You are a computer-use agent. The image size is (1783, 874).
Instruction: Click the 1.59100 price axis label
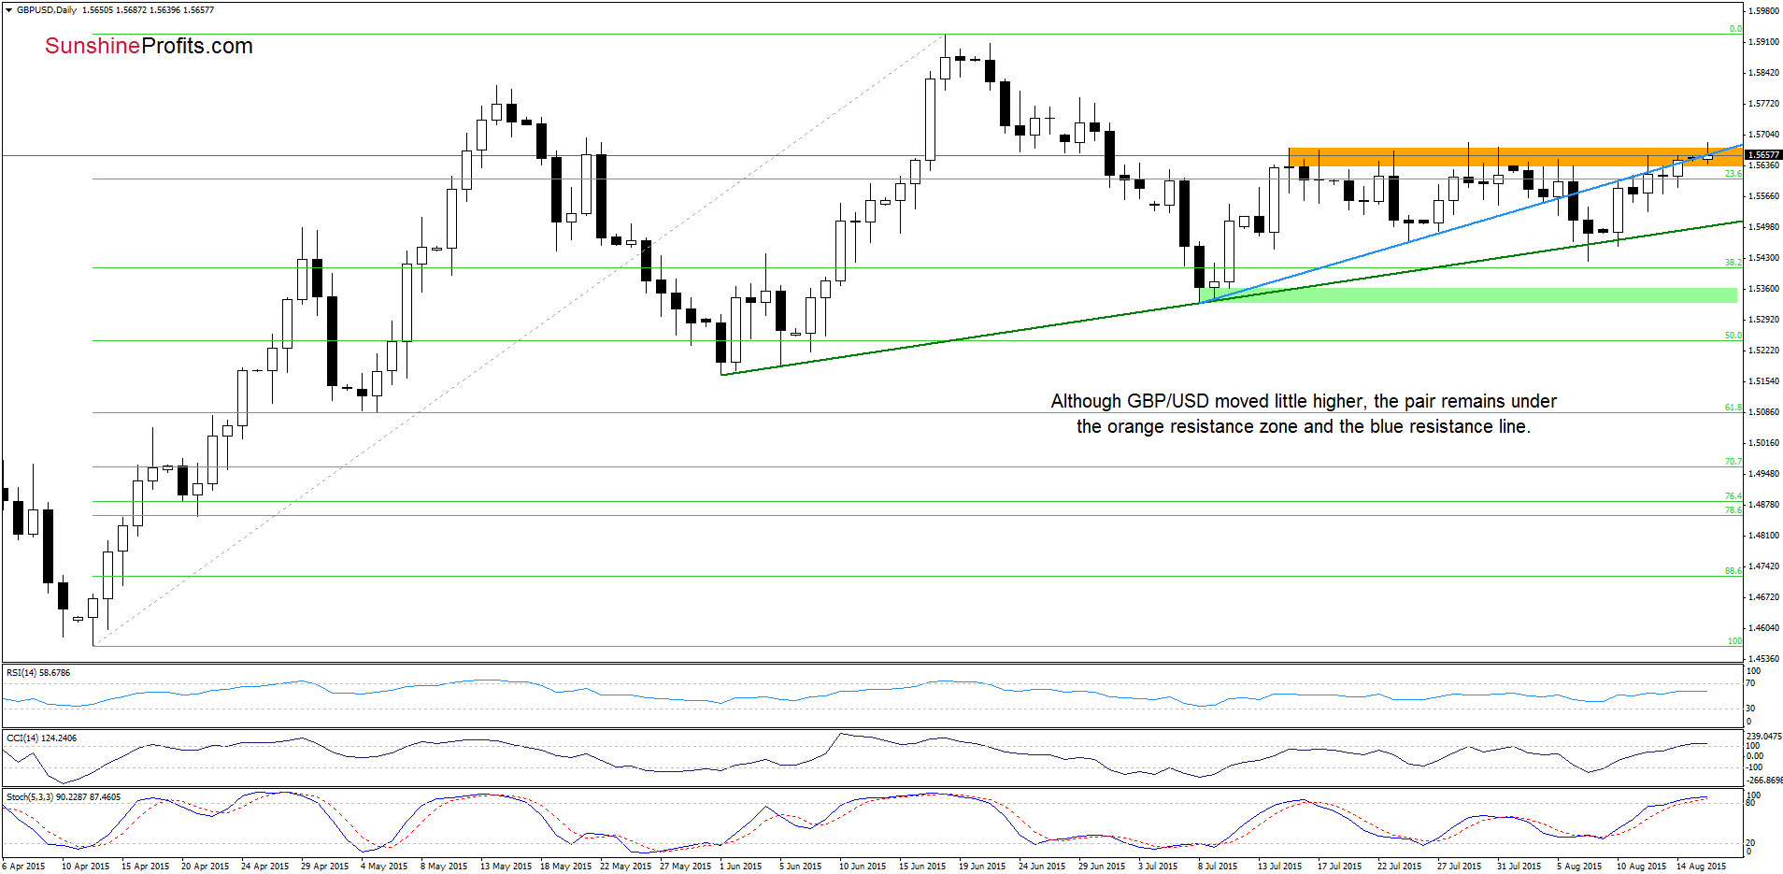tap(1763, 42)
